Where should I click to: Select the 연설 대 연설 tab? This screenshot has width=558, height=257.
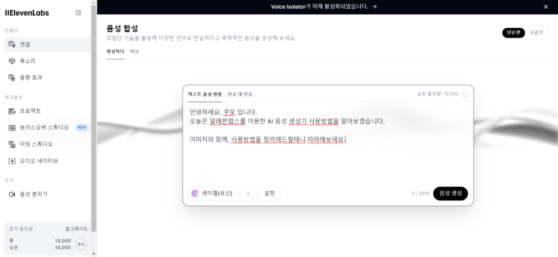click(240, 95)
